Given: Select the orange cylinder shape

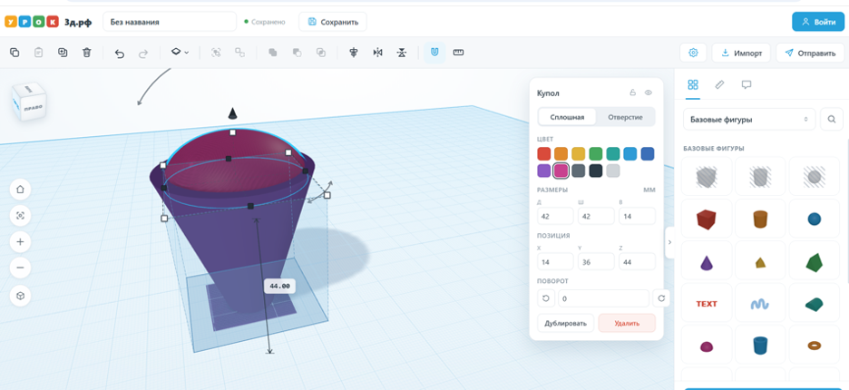Looking at the screenshot, I should 760,219.
